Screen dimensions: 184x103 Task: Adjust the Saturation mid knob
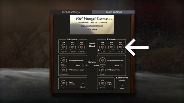tap(72, 47)
